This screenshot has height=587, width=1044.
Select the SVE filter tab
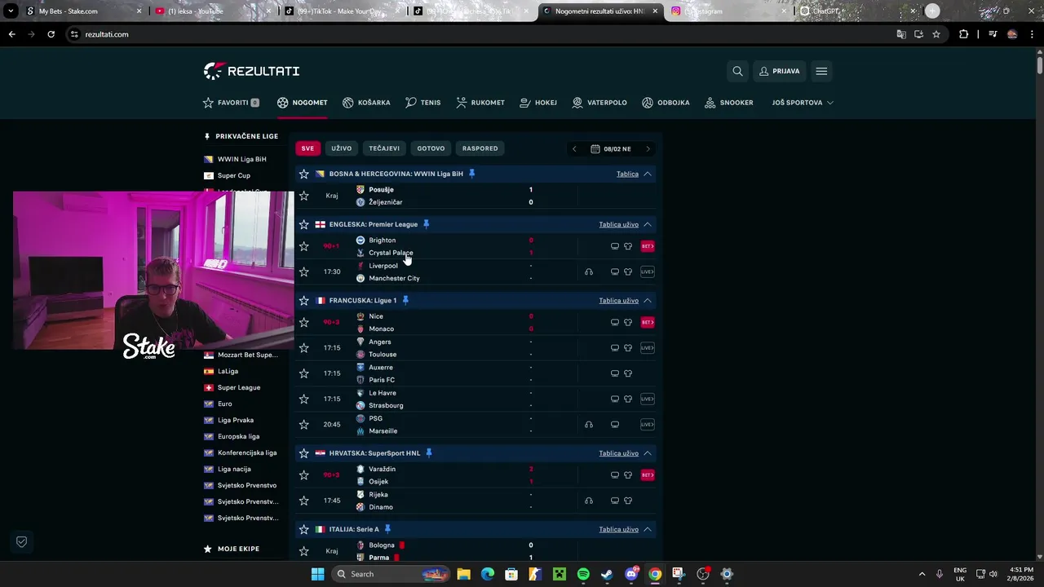coord(307,148)
